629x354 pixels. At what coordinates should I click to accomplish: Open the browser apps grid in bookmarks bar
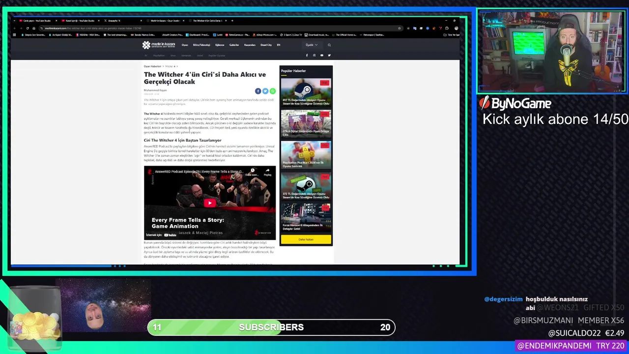[14, 35]
